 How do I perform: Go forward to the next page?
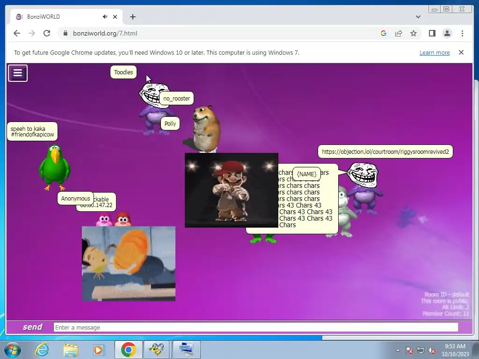pos(32,33)
